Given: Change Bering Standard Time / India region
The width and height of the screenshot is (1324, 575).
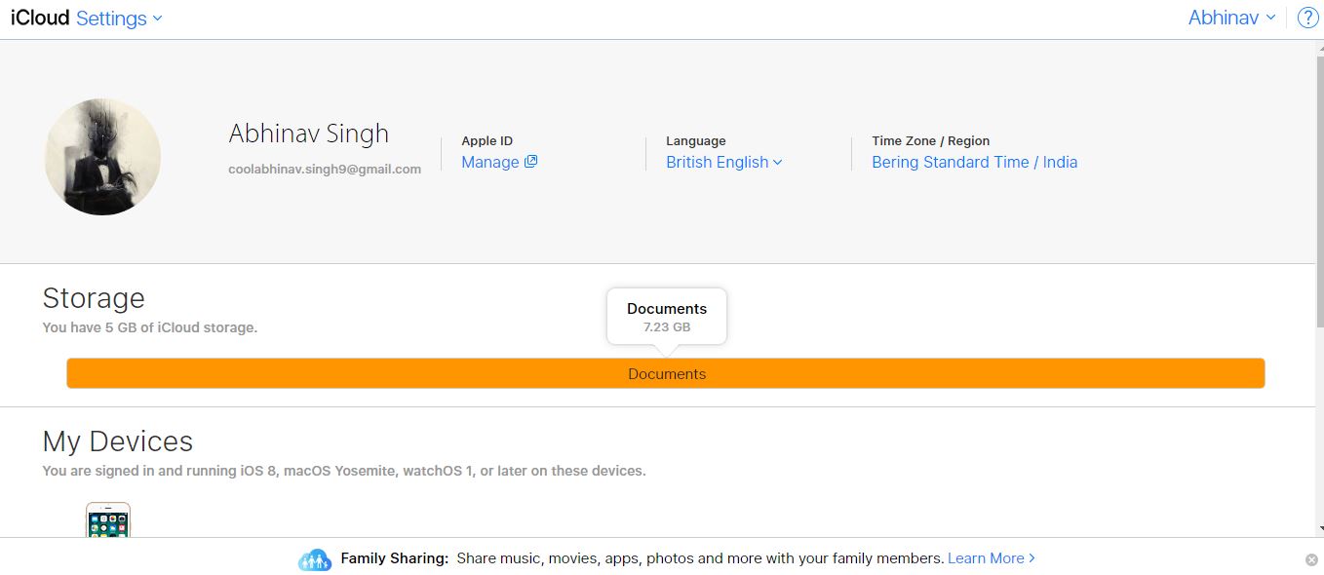Looking at the screenshot, I should coord(974,163).
